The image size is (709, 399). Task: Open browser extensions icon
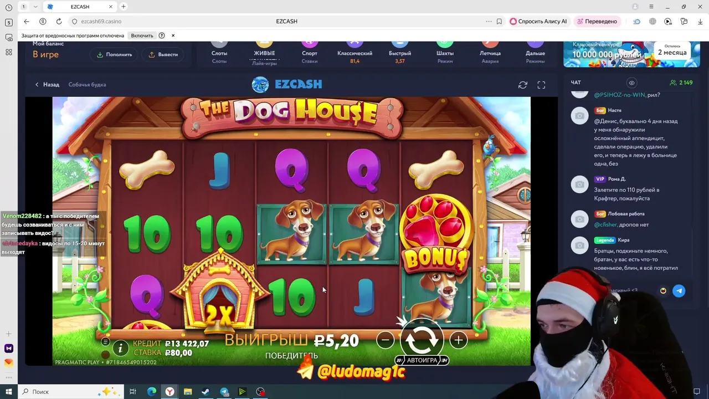[x=684, y=21]
